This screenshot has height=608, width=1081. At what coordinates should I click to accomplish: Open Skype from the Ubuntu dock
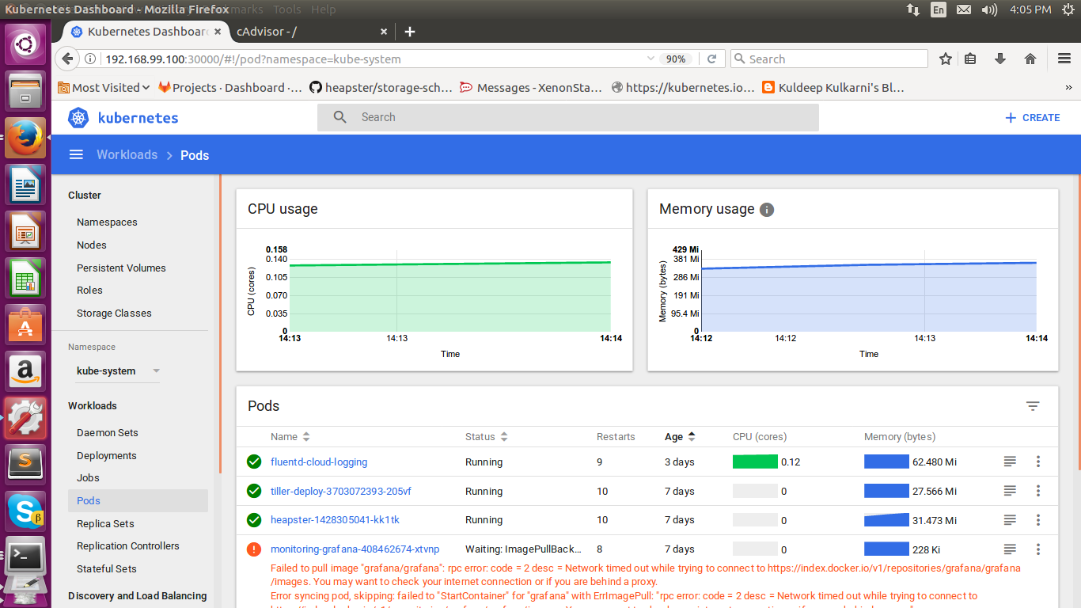click(26, 511)
